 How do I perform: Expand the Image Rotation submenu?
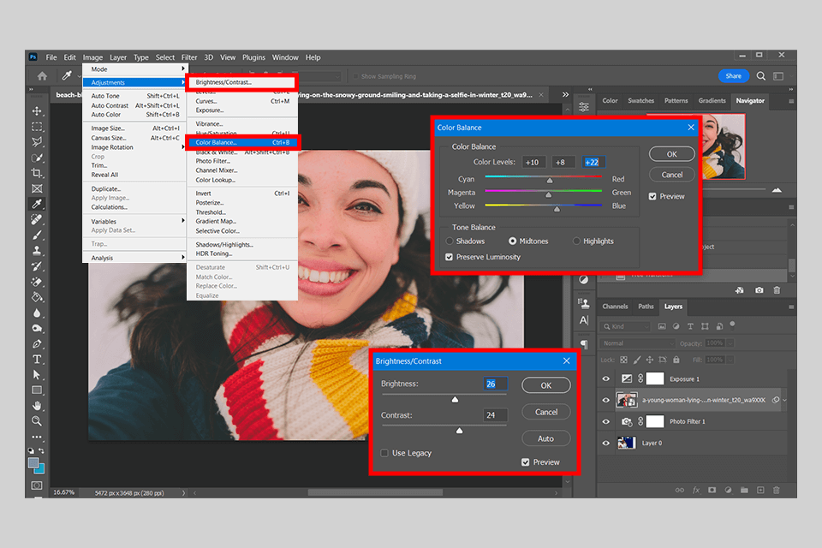(183, 147)
